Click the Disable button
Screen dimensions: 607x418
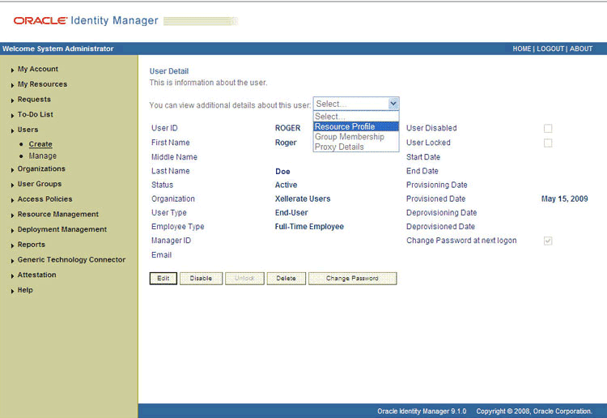point(201,278)
